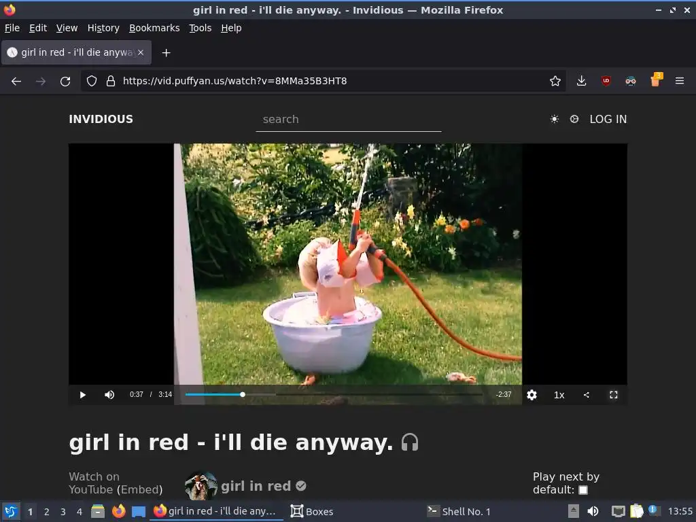Viewport: 696px width, 522px height.
Task: Switch to workspace 1
Action: click(30, 512)
